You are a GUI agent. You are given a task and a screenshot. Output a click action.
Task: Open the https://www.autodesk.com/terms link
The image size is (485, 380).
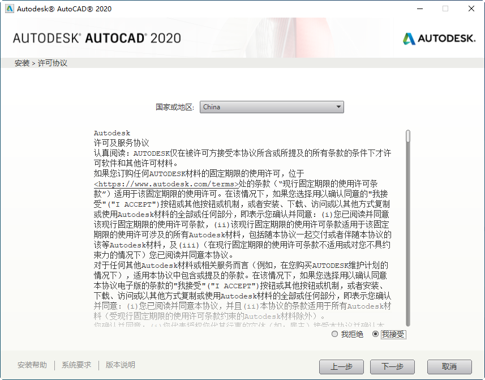pyautogui.click(x=166, y=184)
